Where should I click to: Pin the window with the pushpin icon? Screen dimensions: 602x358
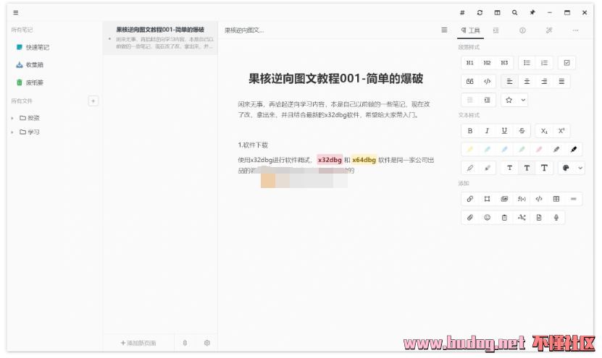(x=532, y=12)
